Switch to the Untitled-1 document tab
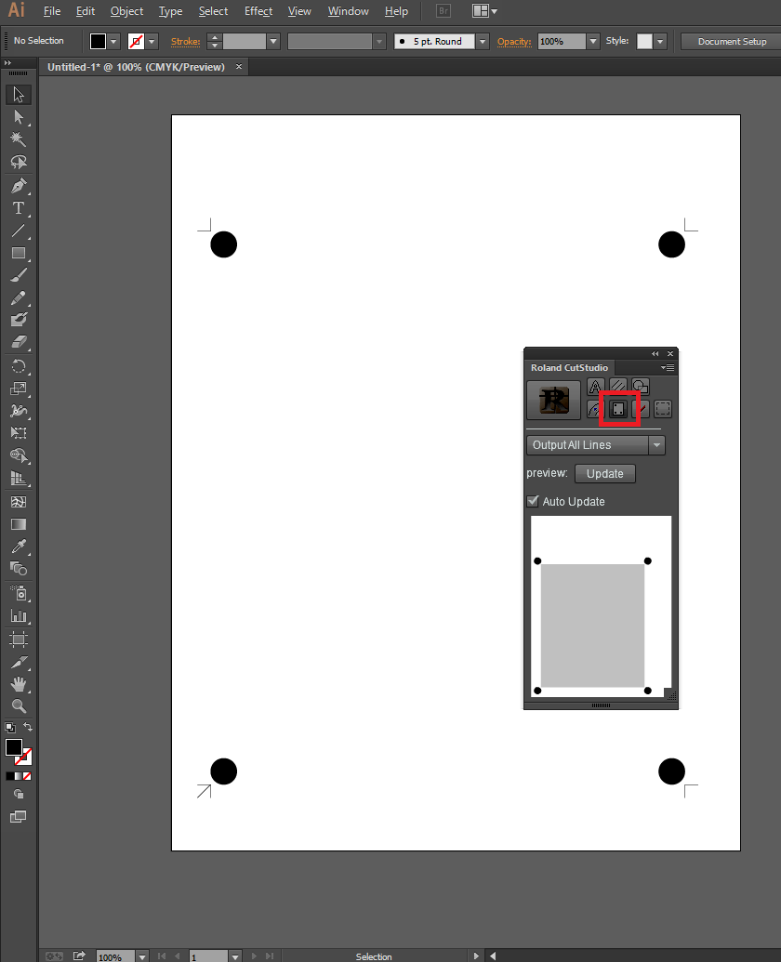 click(x=137, y=67)
